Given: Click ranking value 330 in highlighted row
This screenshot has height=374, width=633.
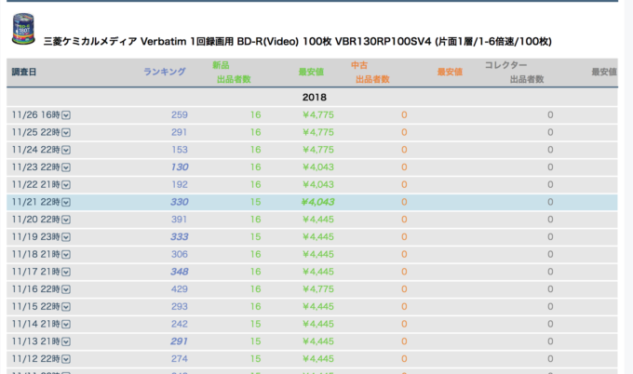Looking at the screenshot, I should (179, 202).
